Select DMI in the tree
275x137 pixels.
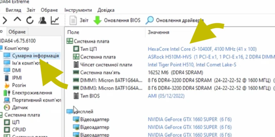[x=17, y=70]
